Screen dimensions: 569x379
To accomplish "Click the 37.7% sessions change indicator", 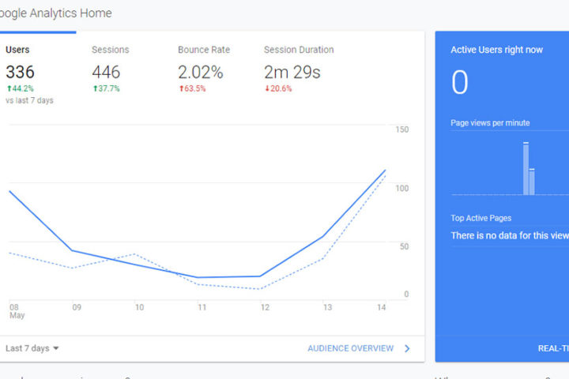I will pos(107,88).
